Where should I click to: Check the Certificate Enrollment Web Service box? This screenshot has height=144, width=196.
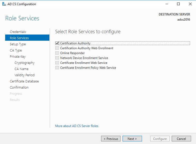pyautogui.click(x=57, y=63)
